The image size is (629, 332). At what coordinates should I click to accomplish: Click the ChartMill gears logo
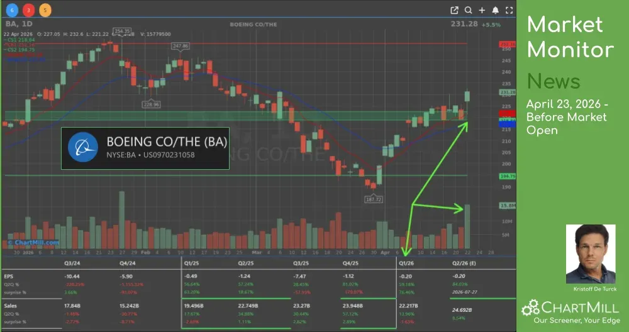(x=530, y=308)
